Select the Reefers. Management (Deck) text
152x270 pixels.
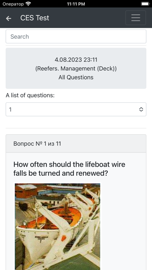point(76,69)
